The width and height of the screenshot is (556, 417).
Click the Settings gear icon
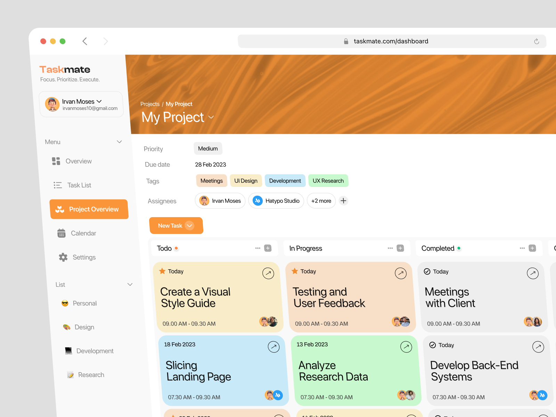[x=63, y=257]
